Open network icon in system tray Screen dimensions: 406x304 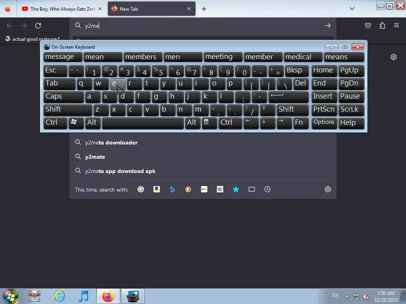[356, 297]
